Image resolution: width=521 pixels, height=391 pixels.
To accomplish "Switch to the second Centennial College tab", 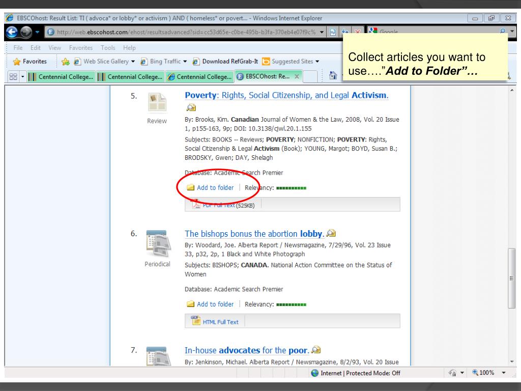I will tap(130, 77).
